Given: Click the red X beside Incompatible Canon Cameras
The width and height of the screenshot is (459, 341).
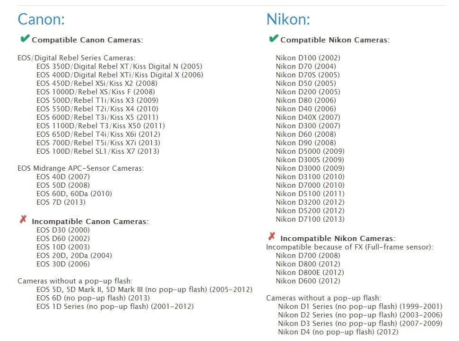Looking at the screenshot, I should tap(23, 219).
